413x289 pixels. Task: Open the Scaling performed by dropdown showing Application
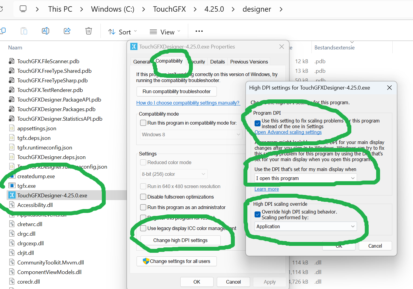tap(305, 226)
